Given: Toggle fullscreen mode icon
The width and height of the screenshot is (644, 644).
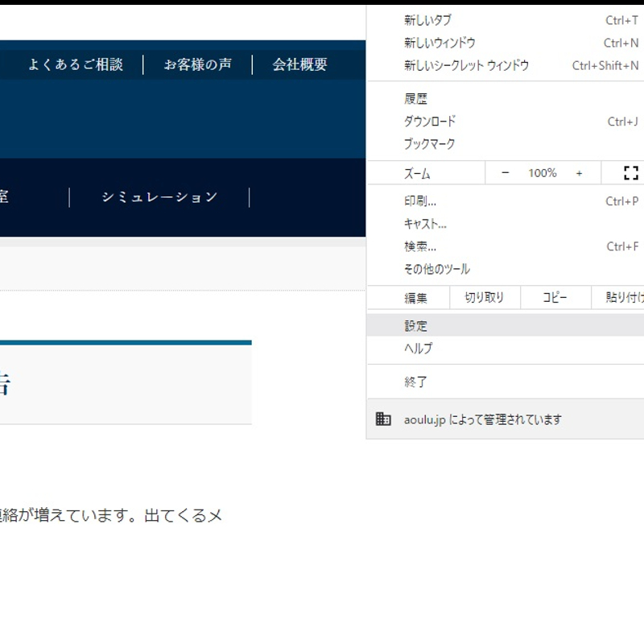Looking at the screenshot, I should (x=631, y=173).
